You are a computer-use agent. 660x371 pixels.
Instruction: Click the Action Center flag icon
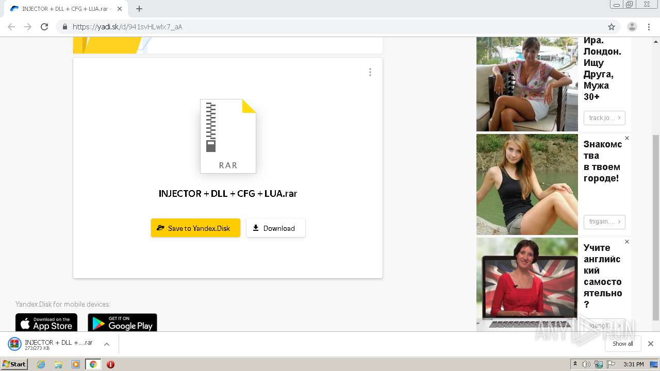[x=611, y=364]
